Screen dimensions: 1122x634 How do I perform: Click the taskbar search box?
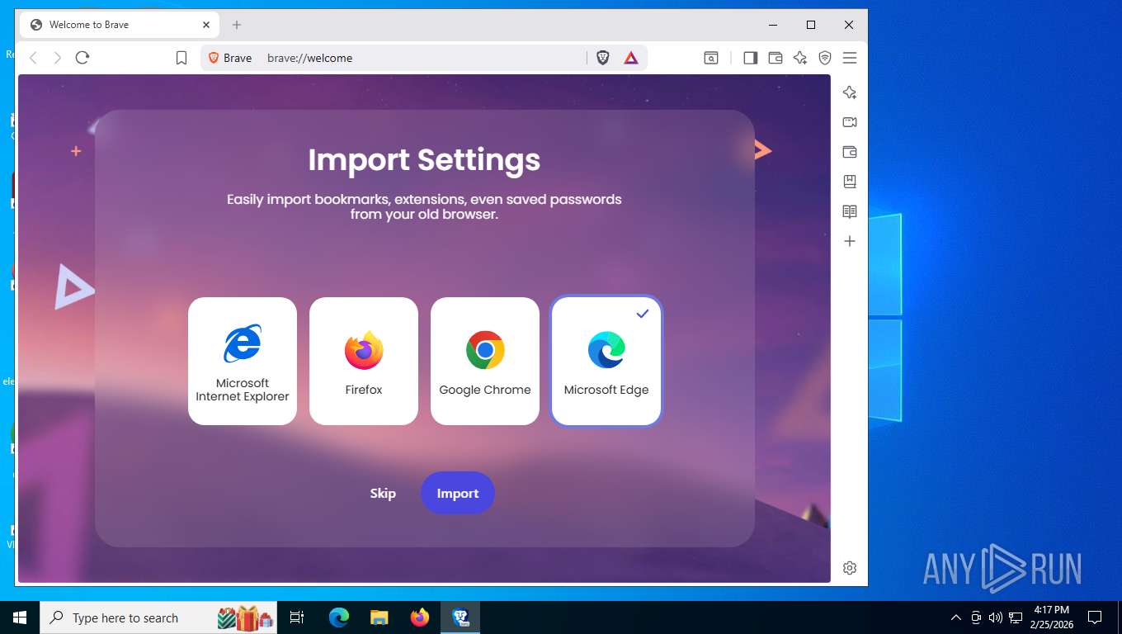[x=160, y=617]
